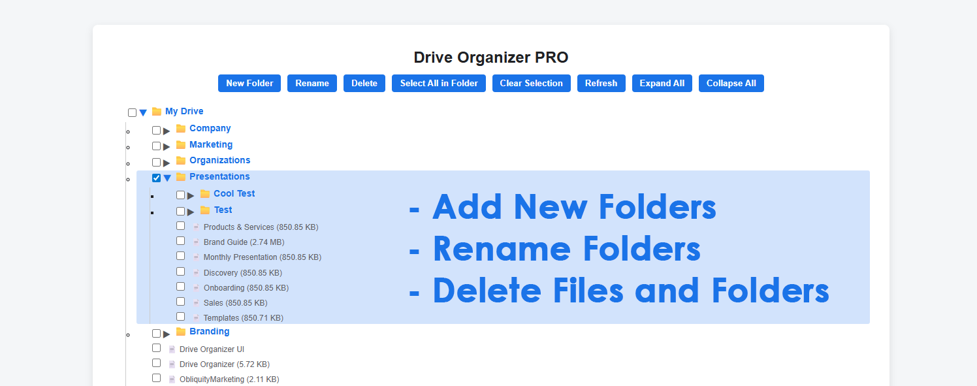Click the Cool Test folder icon
This screenshot has width=977, height=386.
coord(205,194)
